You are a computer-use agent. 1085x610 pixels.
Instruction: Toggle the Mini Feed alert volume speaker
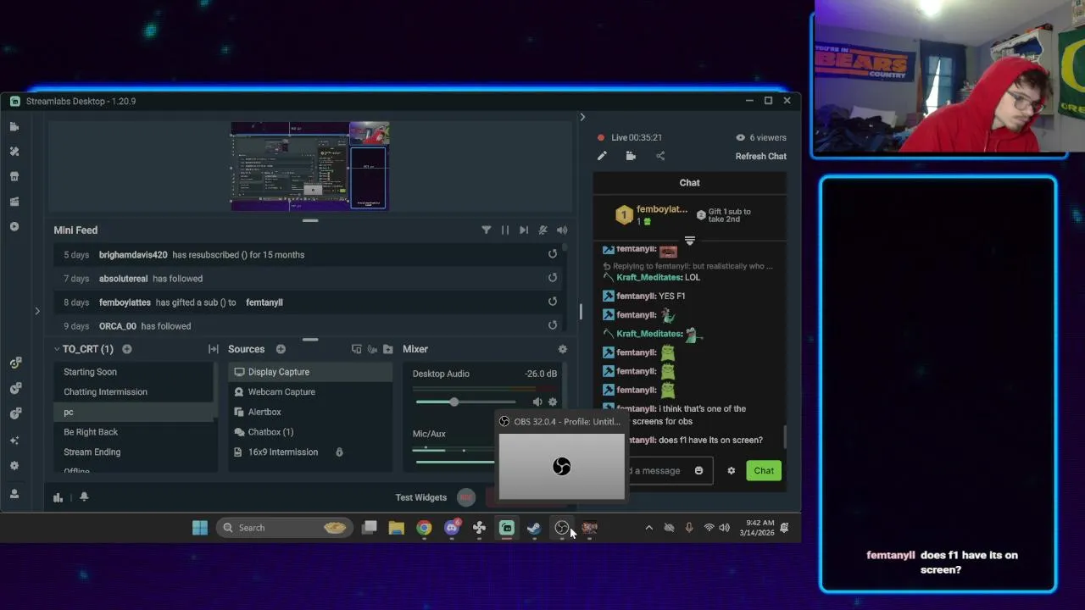(x=562, y=230)
